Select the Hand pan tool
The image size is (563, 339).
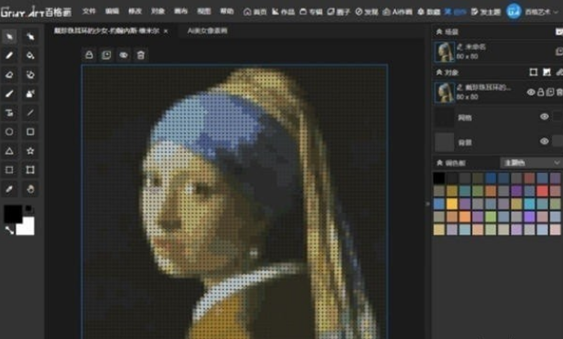(30, 189)
